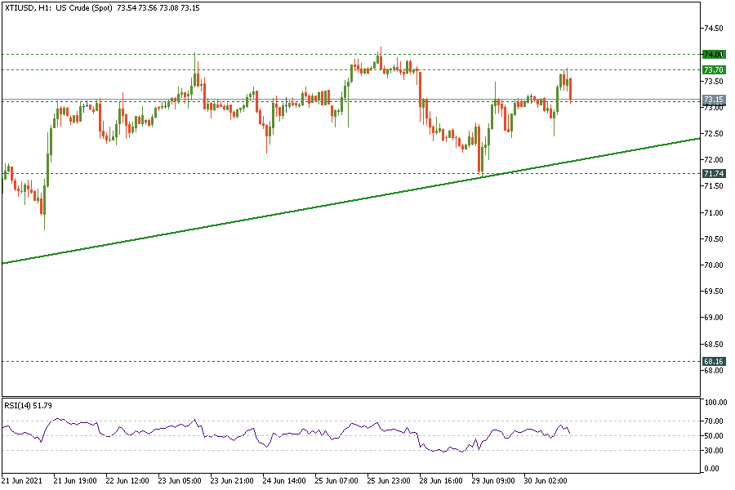Select the 74.00 resistance price label
The width and height of the screenshot is (735, 490).
coord(713,54)
